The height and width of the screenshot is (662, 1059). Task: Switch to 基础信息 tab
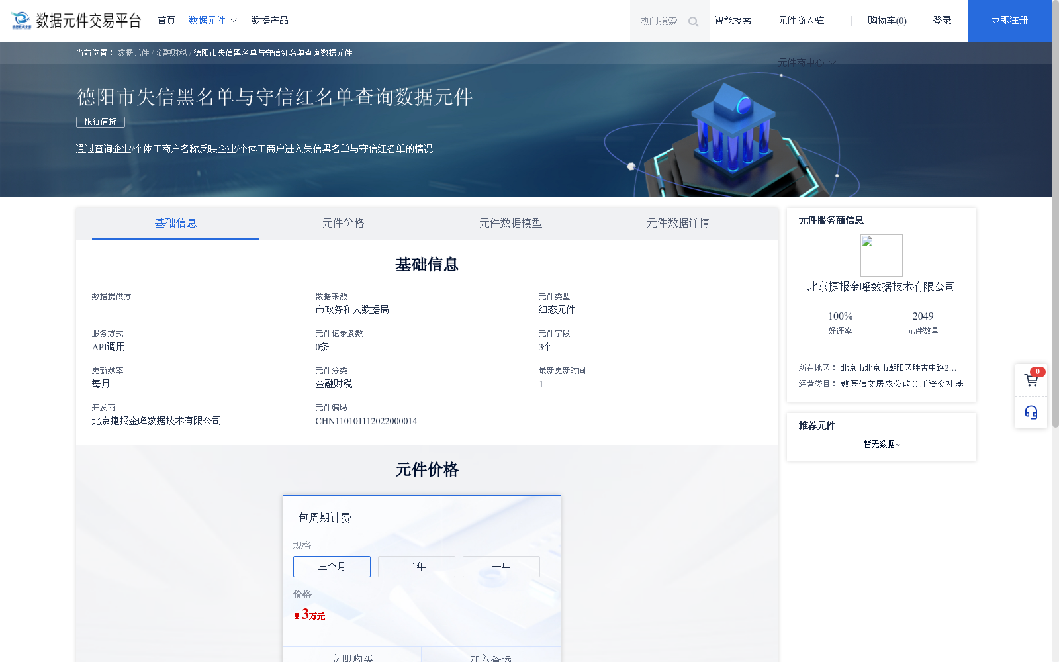pos(175,223)
